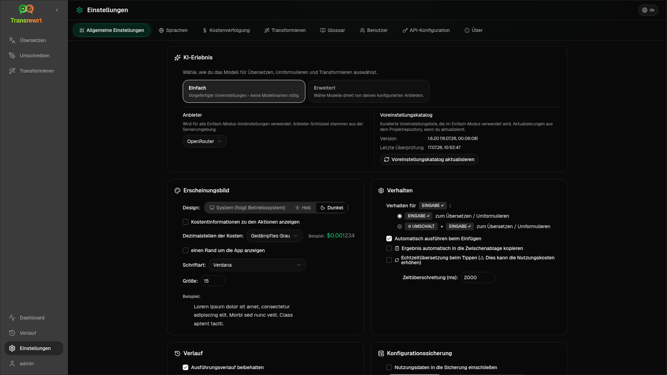
Task: Open Dashboard in the sidebar
Action: tap(34, 318)
